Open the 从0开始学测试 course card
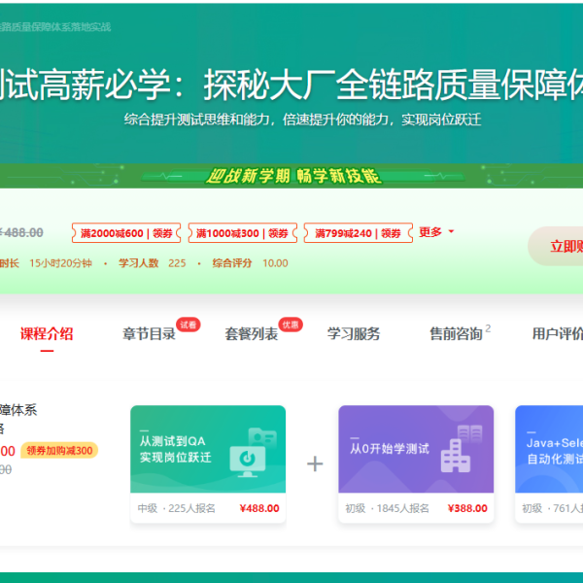583x583 pixels. click(416, 463)
